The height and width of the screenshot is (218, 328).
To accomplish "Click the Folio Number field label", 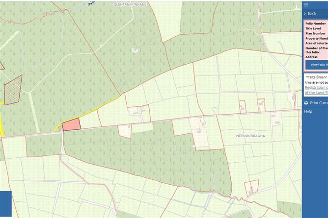I will click(316, 24).
